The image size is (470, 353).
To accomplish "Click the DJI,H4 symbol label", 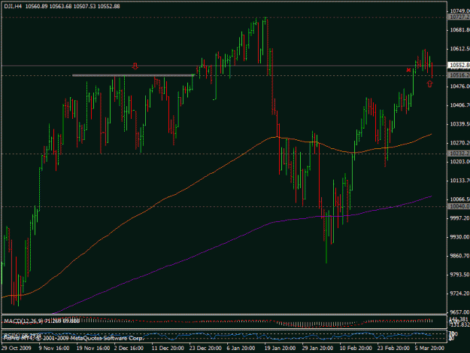I will pos(13,6).
